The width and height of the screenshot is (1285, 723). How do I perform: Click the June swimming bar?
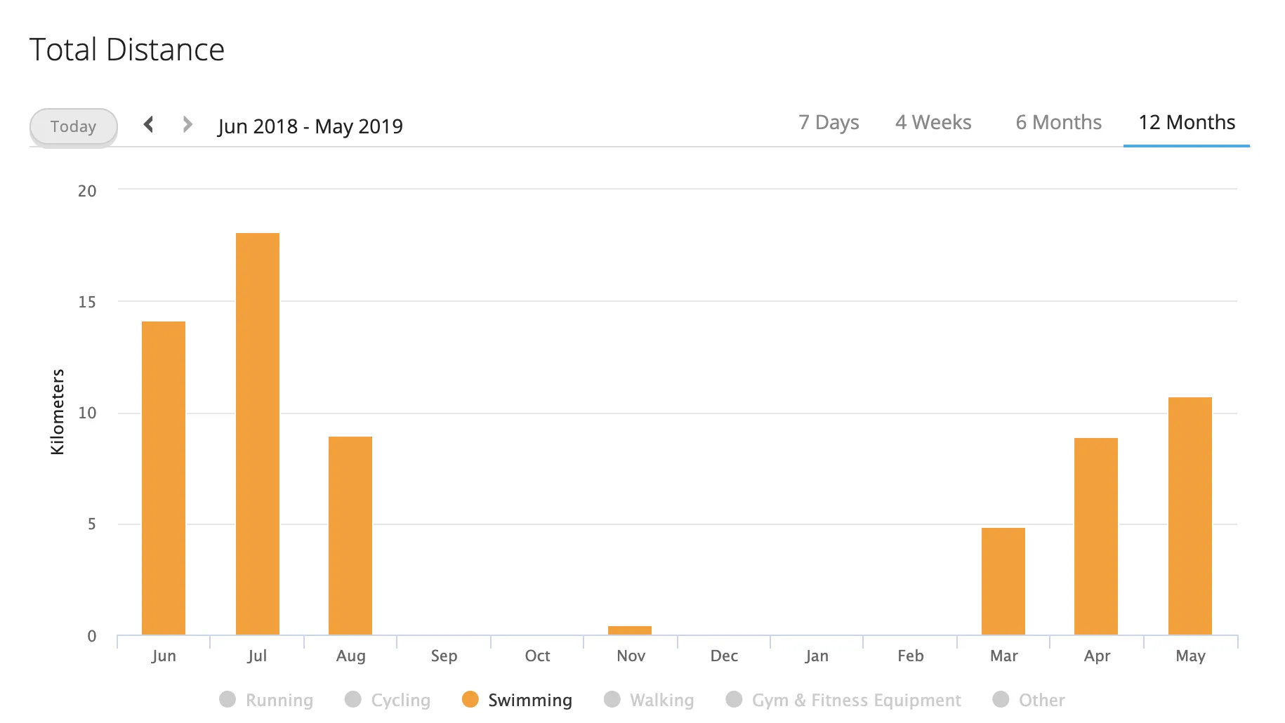point(164,478)
